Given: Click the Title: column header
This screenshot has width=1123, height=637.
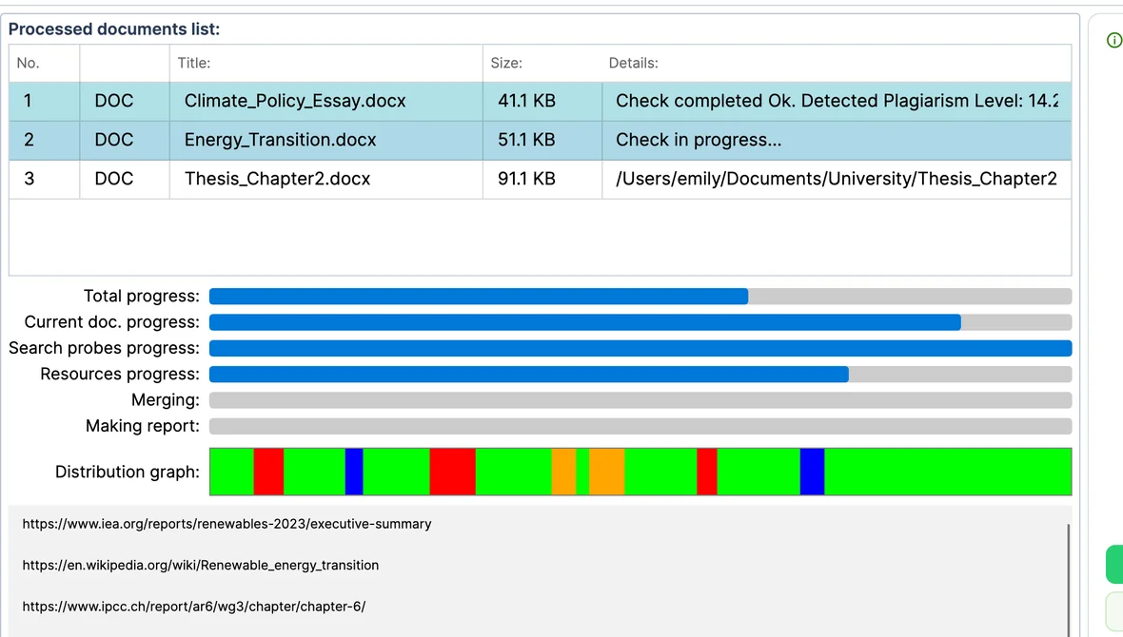Looking at the screenshot, I should tap(325, 63).
